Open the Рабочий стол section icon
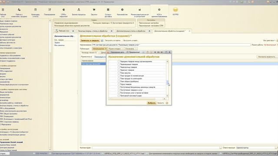This screenshot has width=278, height=156. pos(3,10)
